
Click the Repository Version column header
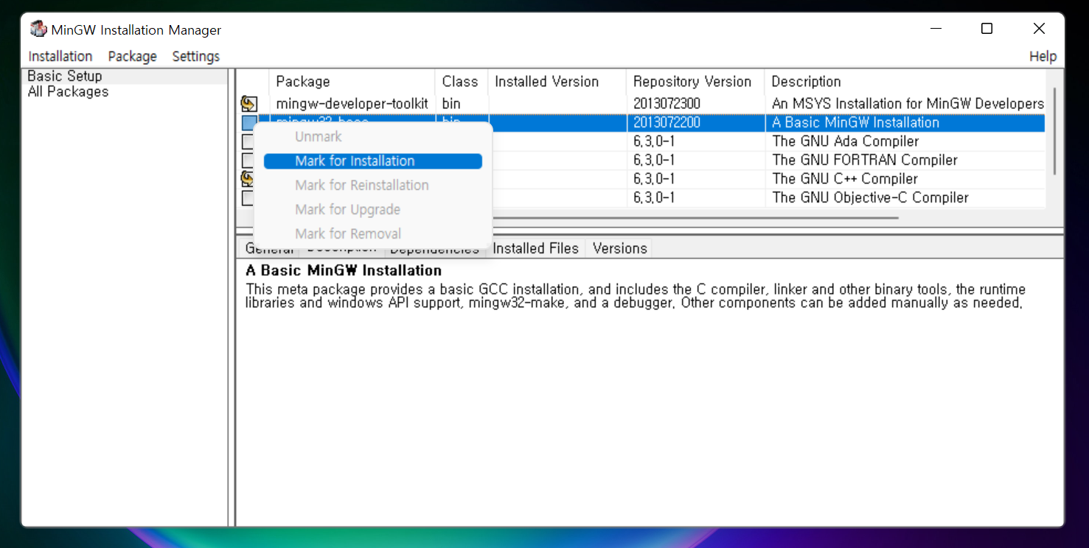coord(695,82)
